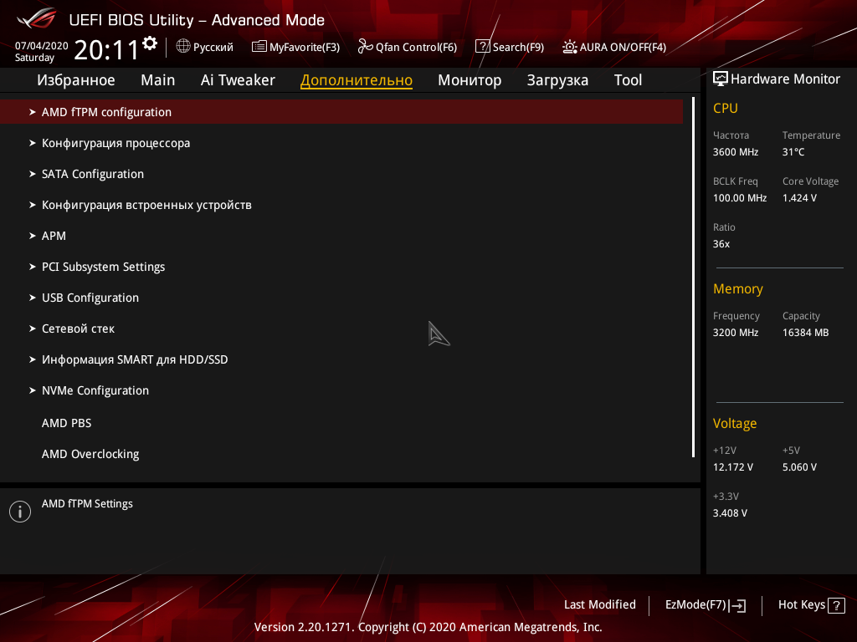Expand arrow beside AMD fTPM configuration
This screenshot has width=857, height=642.
[x=33, y=112]
